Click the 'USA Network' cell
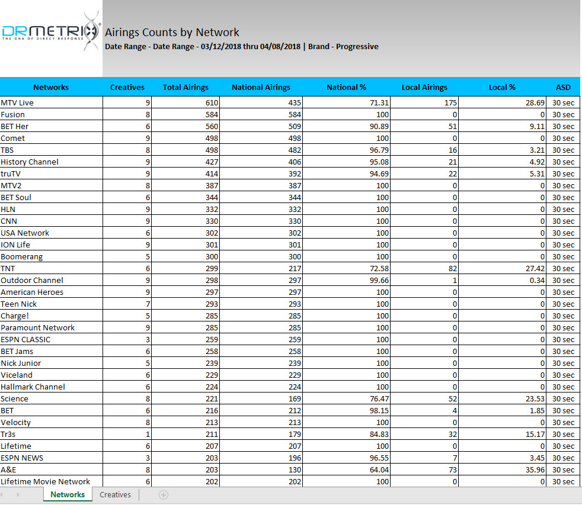Screen dimensions: 582x505 coord(51,233)
